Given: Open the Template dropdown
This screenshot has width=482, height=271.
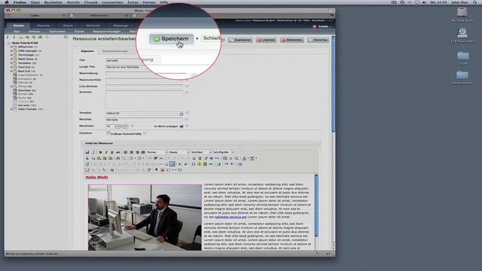Looking at the screenshot, I should pos(145,114).
